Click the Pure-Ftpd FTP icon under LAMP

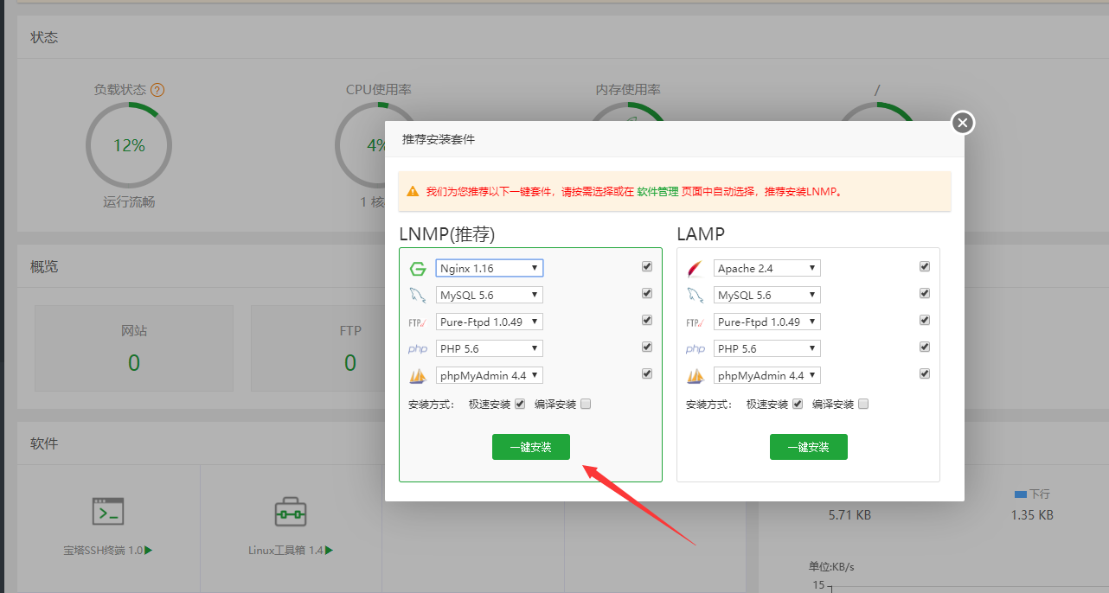tap(696, 322)
